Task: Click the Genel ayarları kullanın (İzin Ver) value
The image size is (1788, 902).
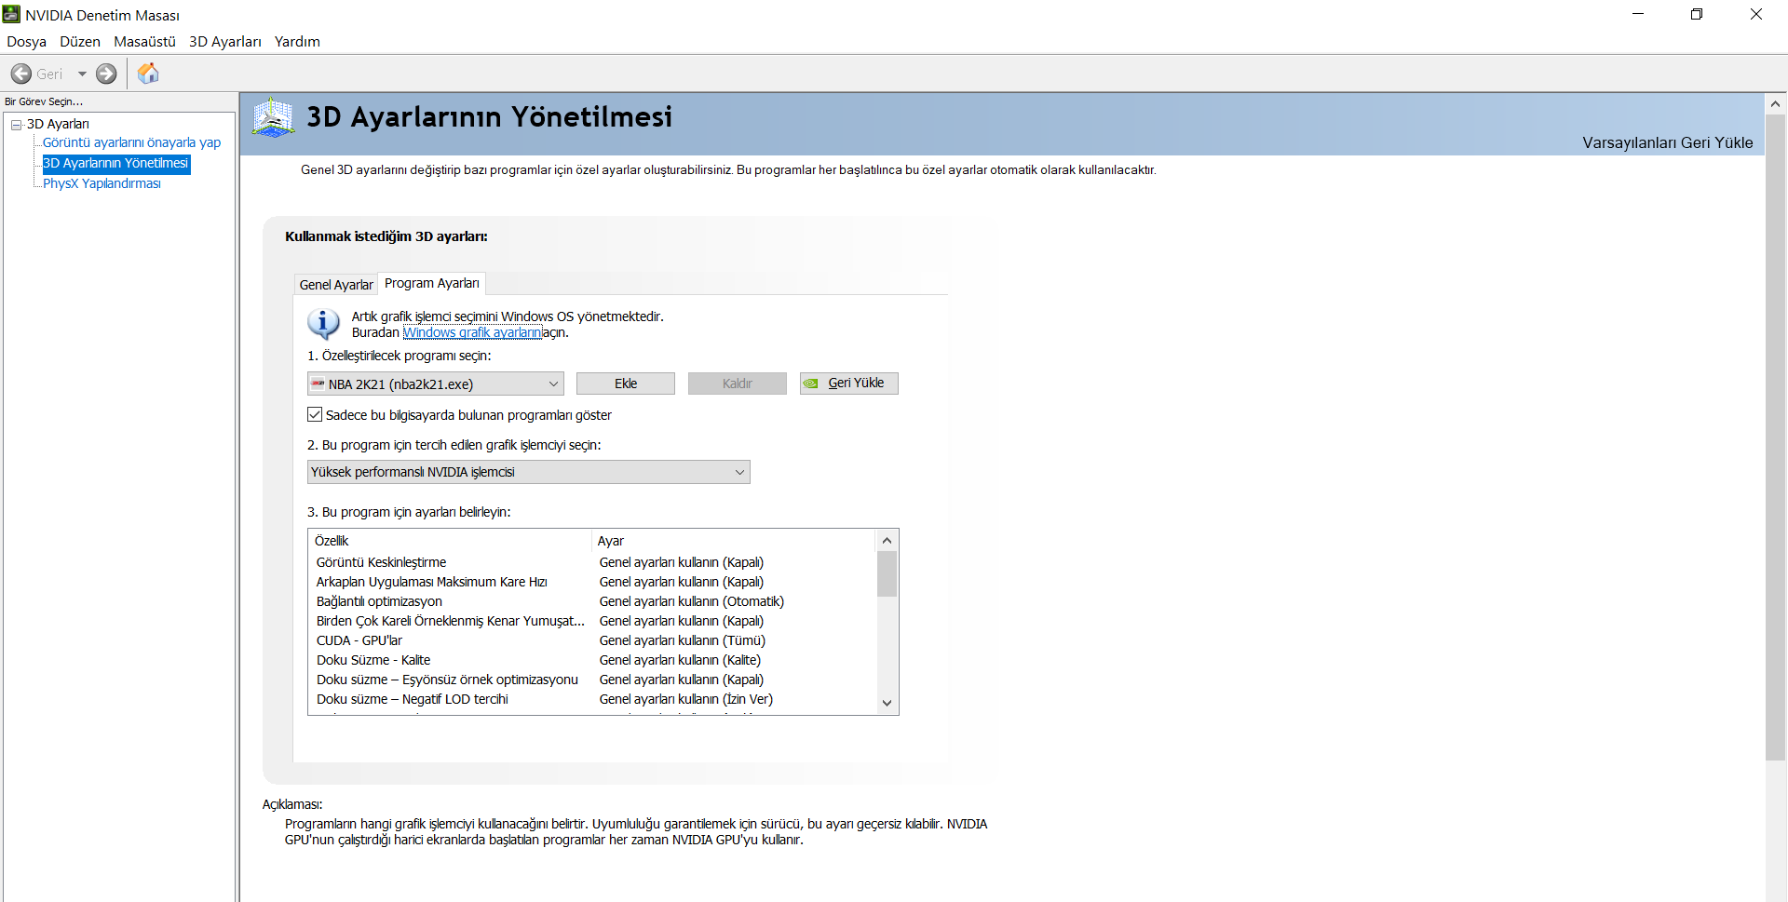Action: [686, 699]
